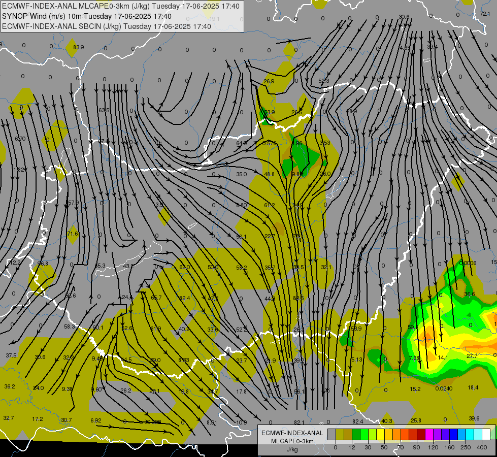
Task: Click map value 36.6
Action: (470, 294)
